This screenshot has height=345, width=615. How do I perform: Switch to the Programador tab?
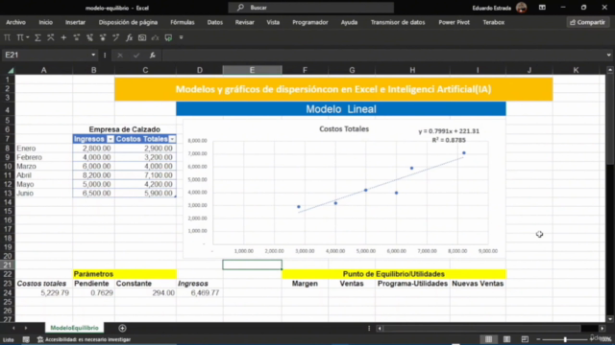[309, 22]
